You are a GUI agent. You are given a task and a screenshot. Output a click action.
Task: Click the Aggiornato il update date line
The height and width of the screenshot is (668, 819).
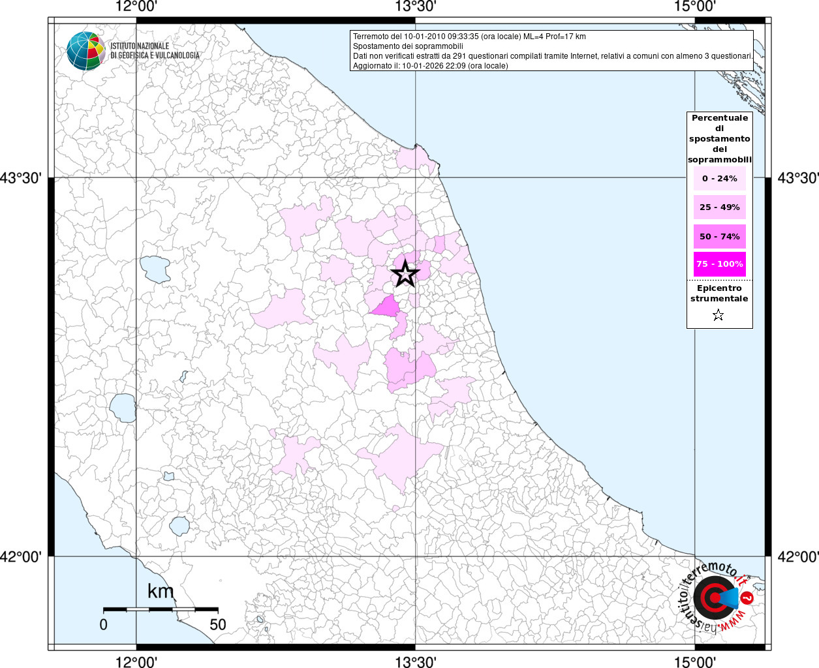430,66
